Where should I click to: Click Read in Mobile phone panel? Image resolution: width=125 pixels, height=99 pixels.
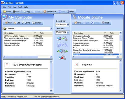tap(105, 23)
